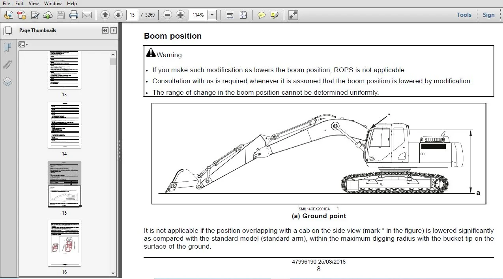Viewport: 503px width, 279px height.
Task: Collapse the Page Thumbnails panel arrows
Action: click(105, 30)
